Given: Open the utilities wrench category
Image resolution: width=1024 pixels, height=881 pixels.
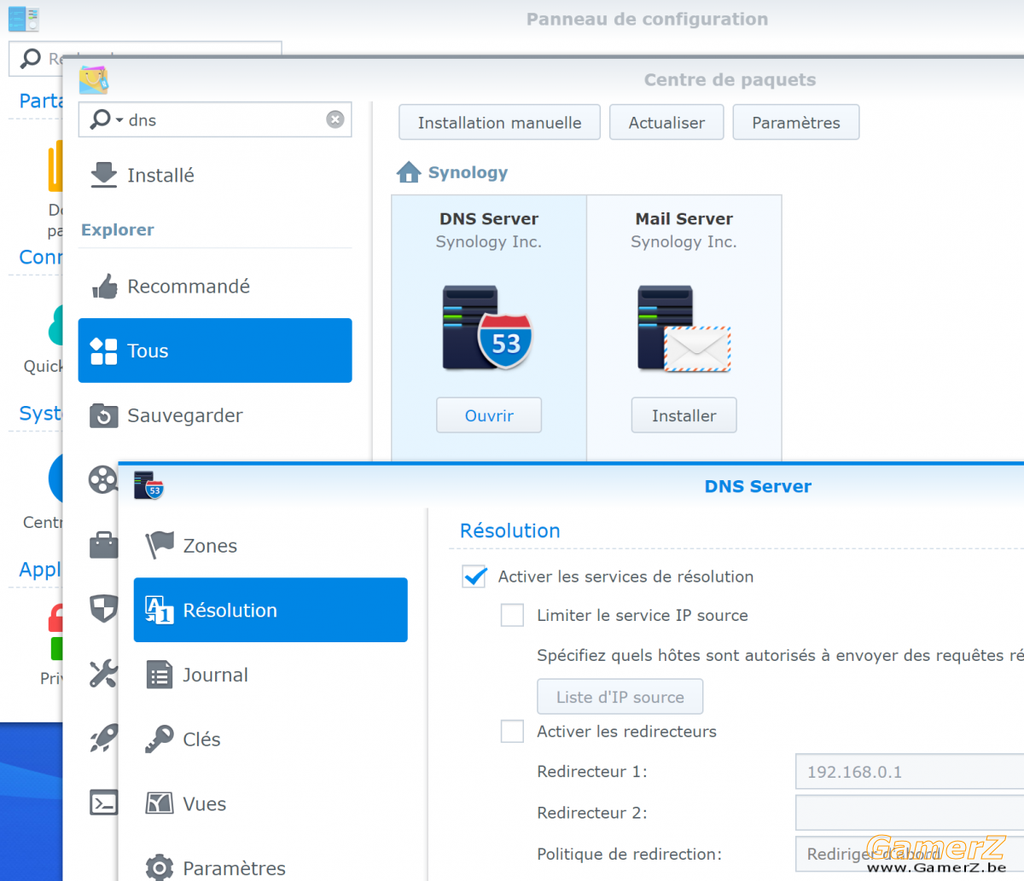Looking at the screenshot, I should tap(103, 674).
